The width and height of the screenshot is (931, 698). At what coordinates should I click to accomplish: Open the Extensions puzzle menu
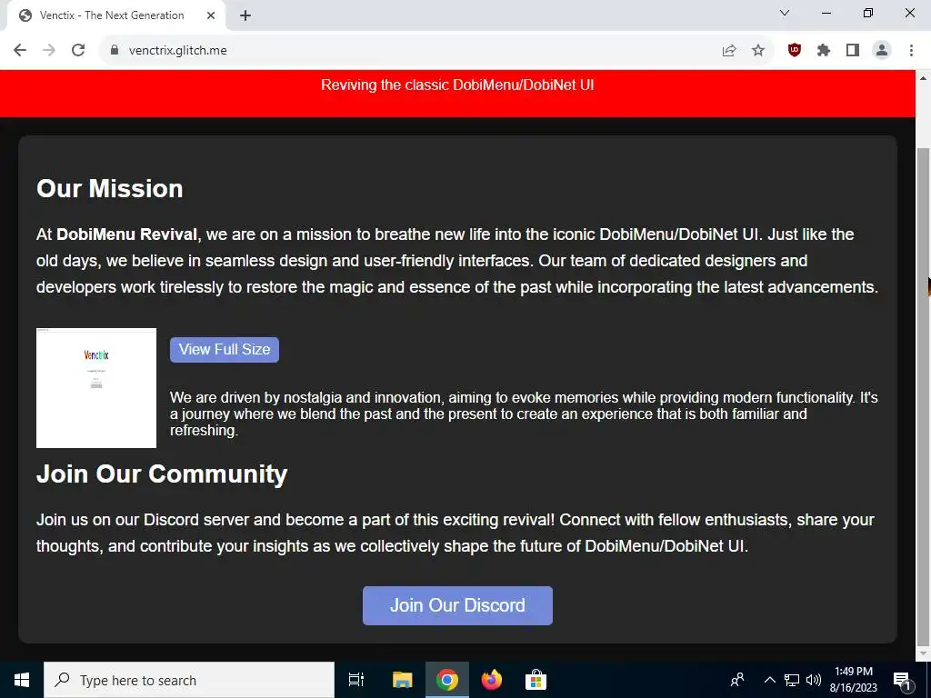pos(824,51)
